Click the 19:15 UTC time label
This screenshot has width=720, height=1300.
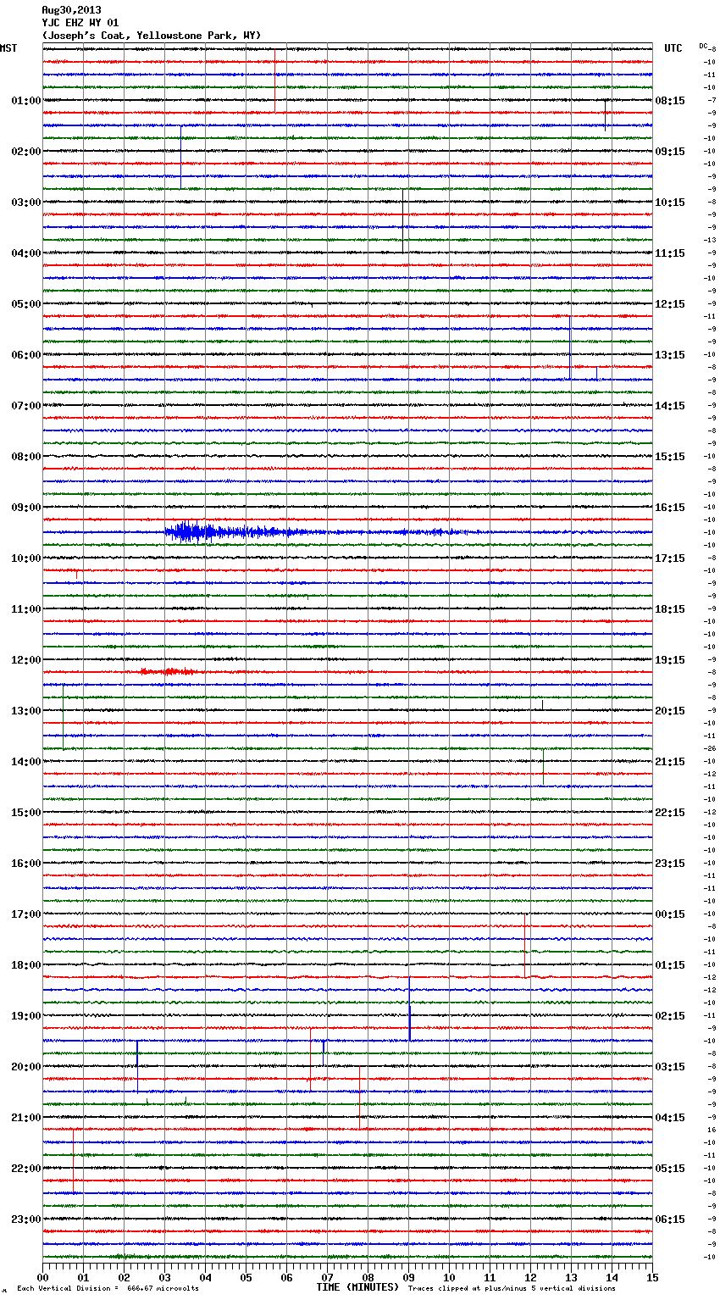pyautogui.click(x=670, y=660)
